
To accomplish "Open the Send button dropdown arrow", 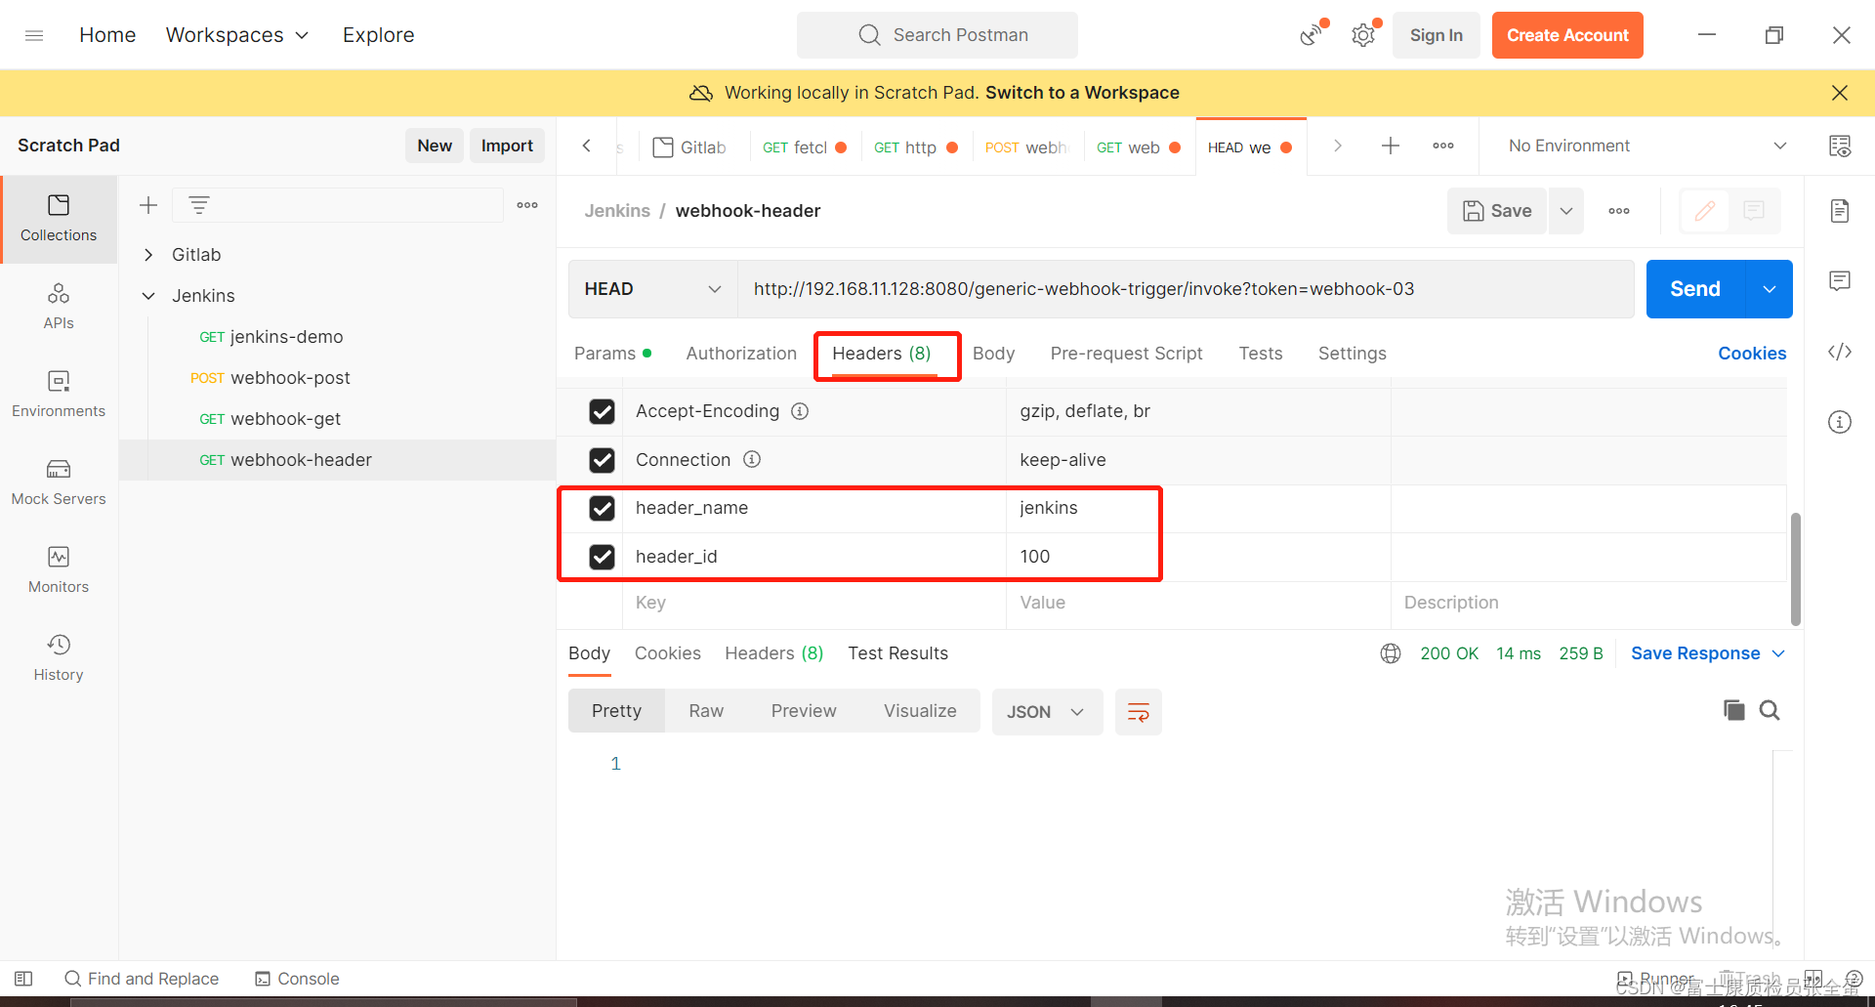I will (x=1770, y=289).
